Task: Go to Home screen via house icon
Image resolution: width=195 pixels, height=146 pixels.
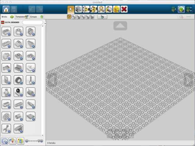Action: [6, 9]
